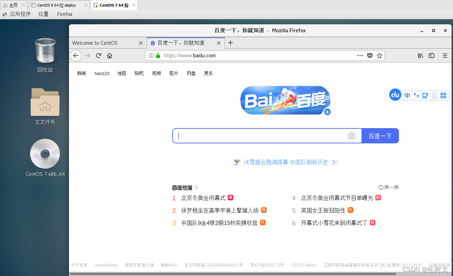Show site information icon in address bar

point(151,56)
